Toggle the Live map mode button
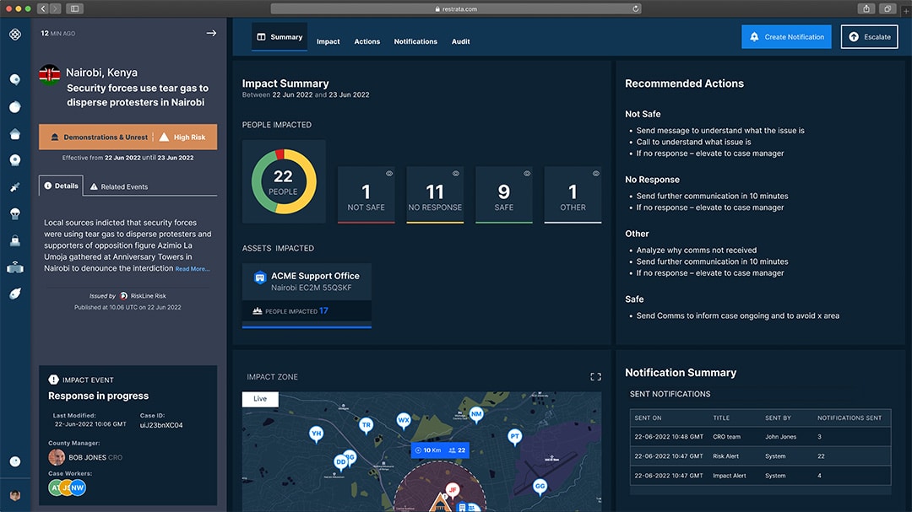Image resolution: width=912 pixels, height=512 pixels. [x=260, y=399]
